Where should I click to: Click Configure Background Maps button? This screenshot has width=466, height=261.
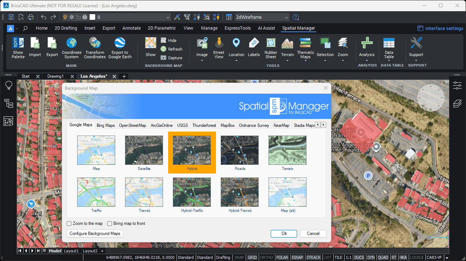(95, 234)
